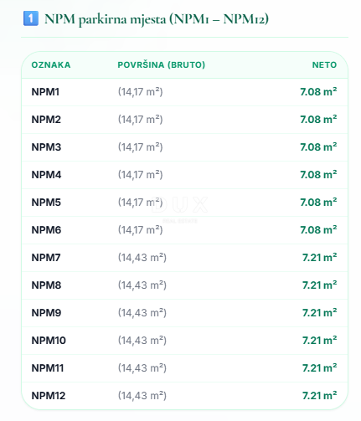Click the NPM5 row label
This screenshot has width=361, height=421.
pos(46,203)
